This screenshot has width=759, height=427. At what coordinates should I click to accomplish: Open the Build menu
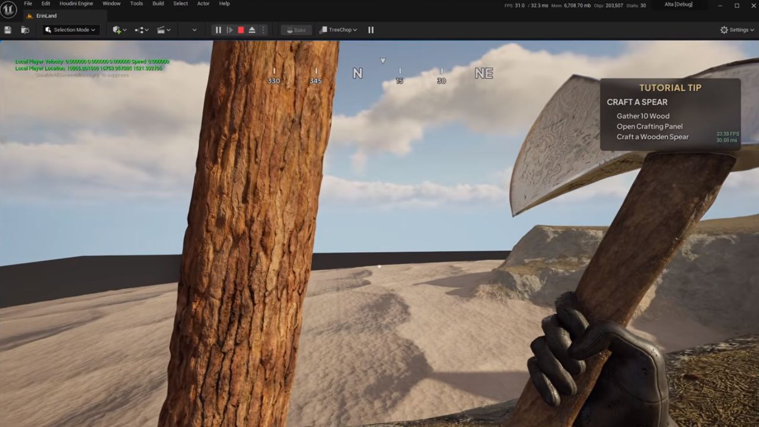(158, 4)
